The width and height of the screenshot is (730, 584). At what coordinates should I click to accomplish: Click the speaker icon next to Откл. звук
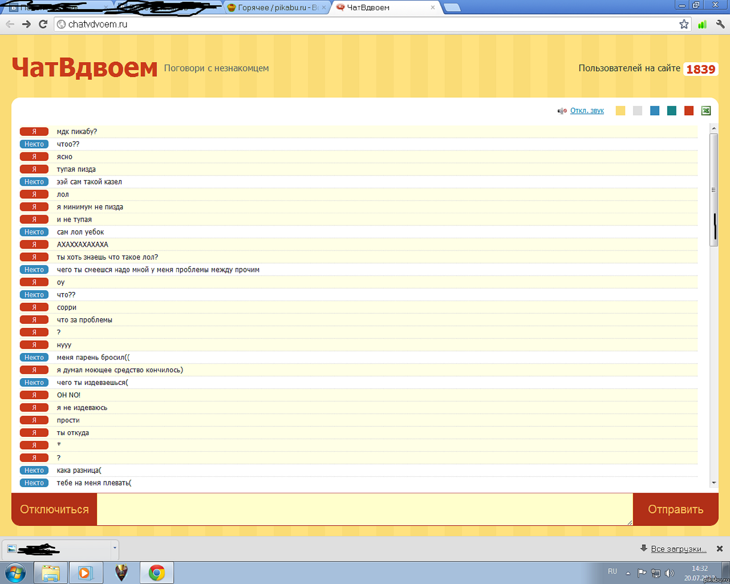562,111
